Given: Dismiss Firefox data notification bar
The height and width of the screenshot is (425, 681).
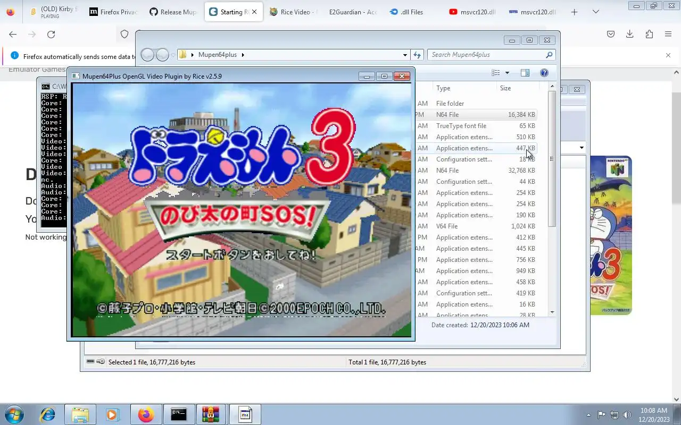Looking at the screenshot, I should [668, 55].
